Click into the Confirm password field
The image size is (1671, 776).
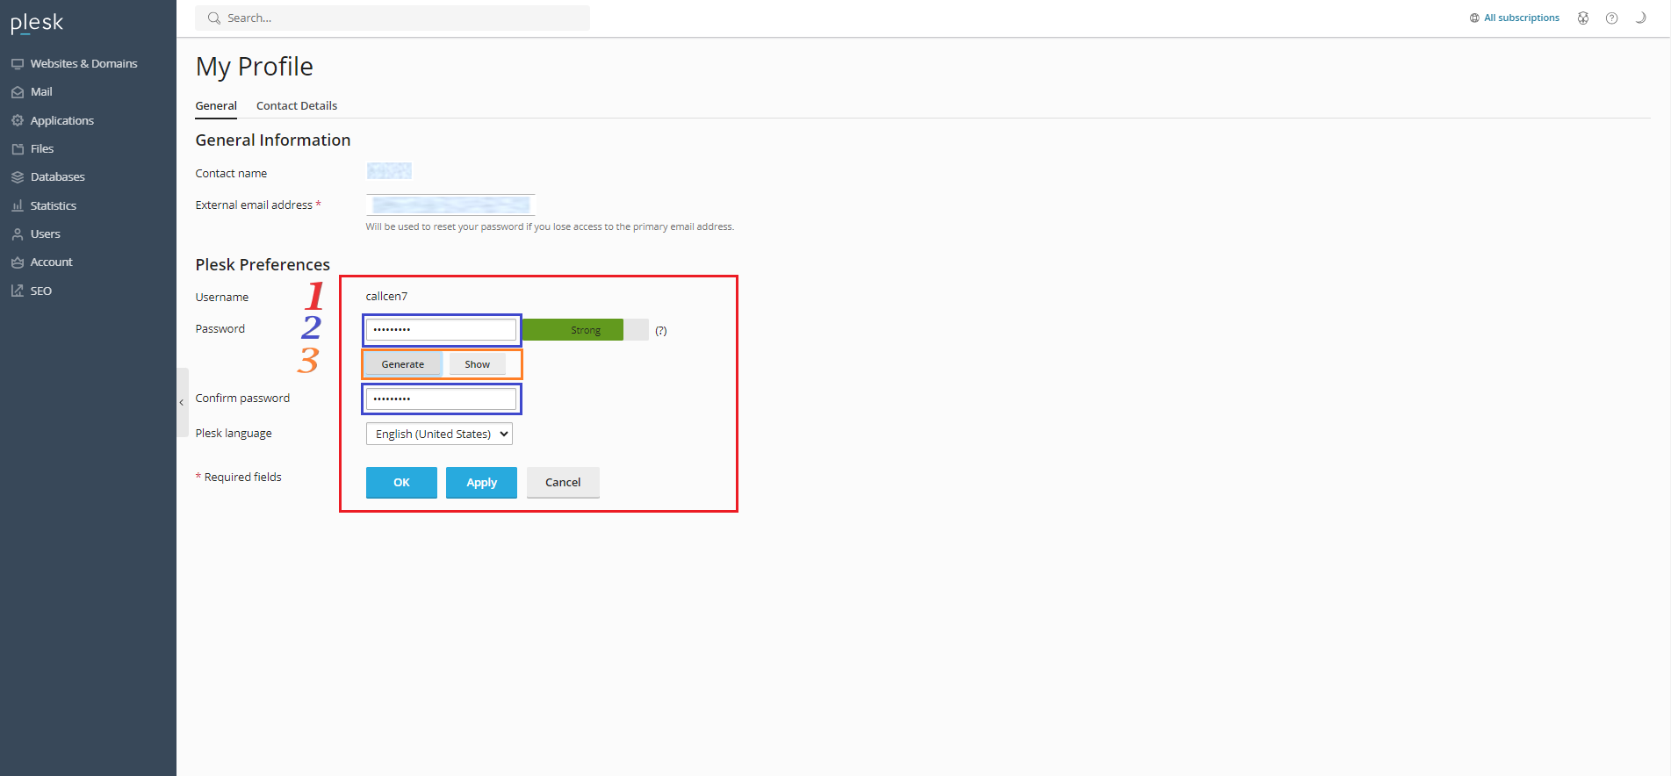(x=441, y=399)
